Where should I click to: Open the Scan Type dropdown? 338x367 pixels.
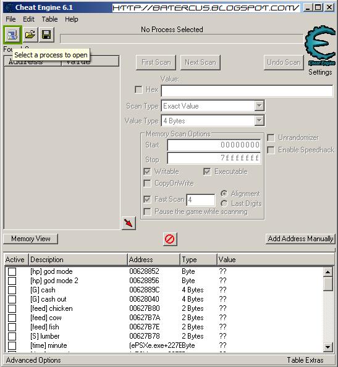point(260,106)
